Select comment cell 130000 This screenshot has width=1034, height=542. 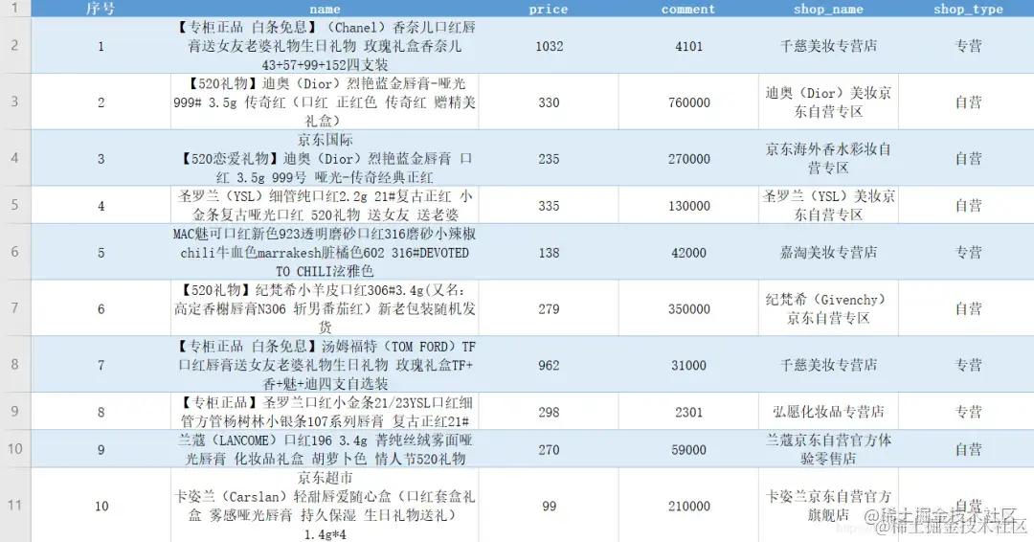[x=688, y=205]
